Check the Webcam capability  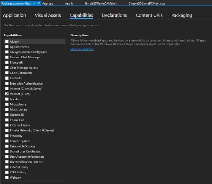[x=7, y=178]
